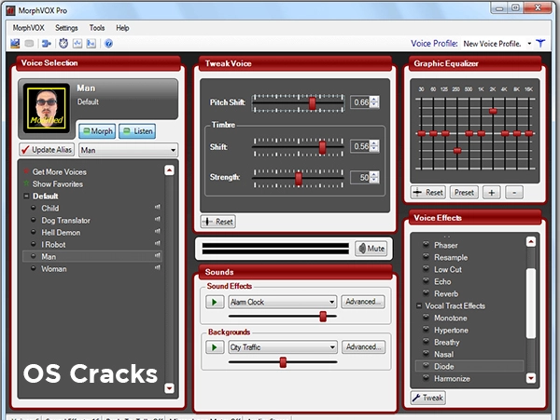This screenshot has width=560, height=420.
Task: Open the Help menu
Action: 122,28
